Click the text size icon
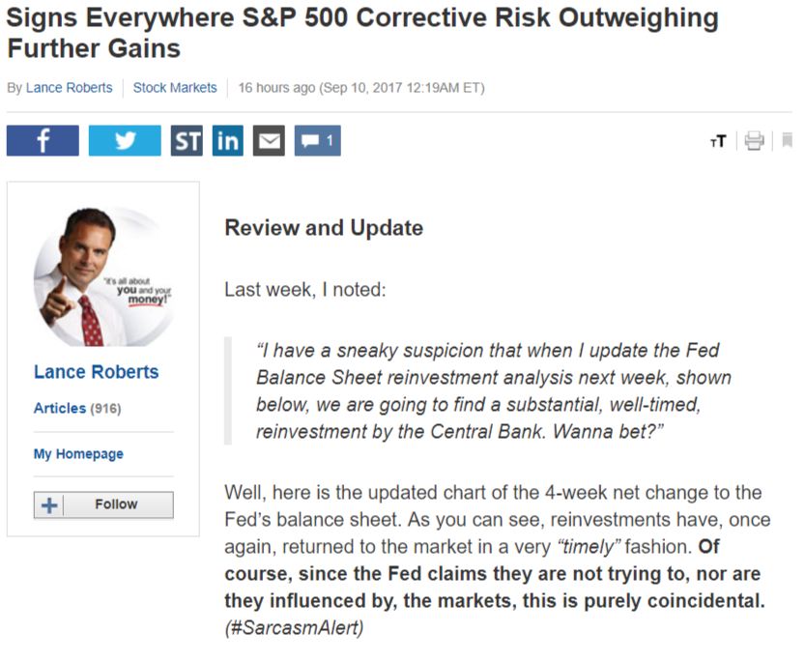Viewport: 805px width, 662px height. (717, 142)
